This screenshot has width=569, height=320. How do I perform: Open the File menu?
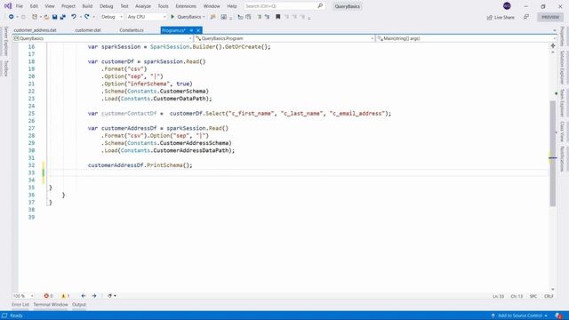coord(20,6)
